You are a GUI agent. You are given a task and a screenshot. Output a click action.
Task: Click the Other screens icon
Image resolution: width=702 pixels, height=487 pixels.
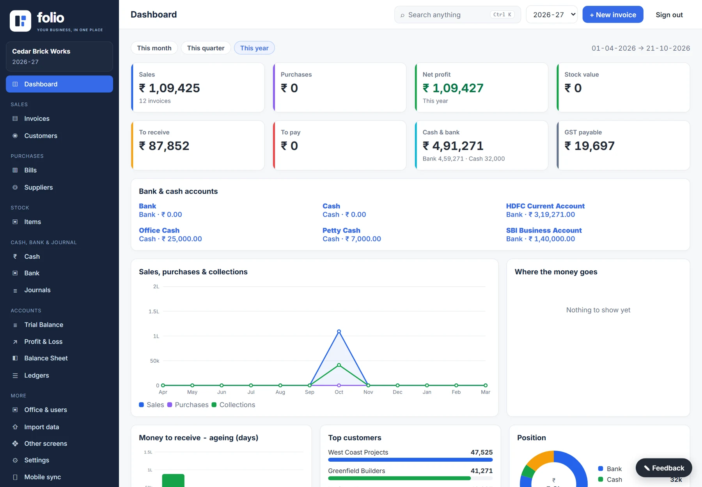tap(15, 443)
